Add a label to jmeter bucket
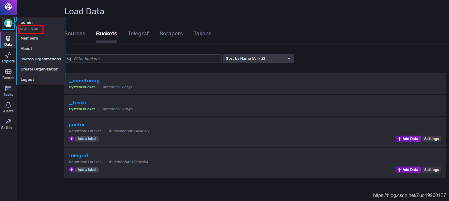449x201 pixels. (x=87, y=139)
